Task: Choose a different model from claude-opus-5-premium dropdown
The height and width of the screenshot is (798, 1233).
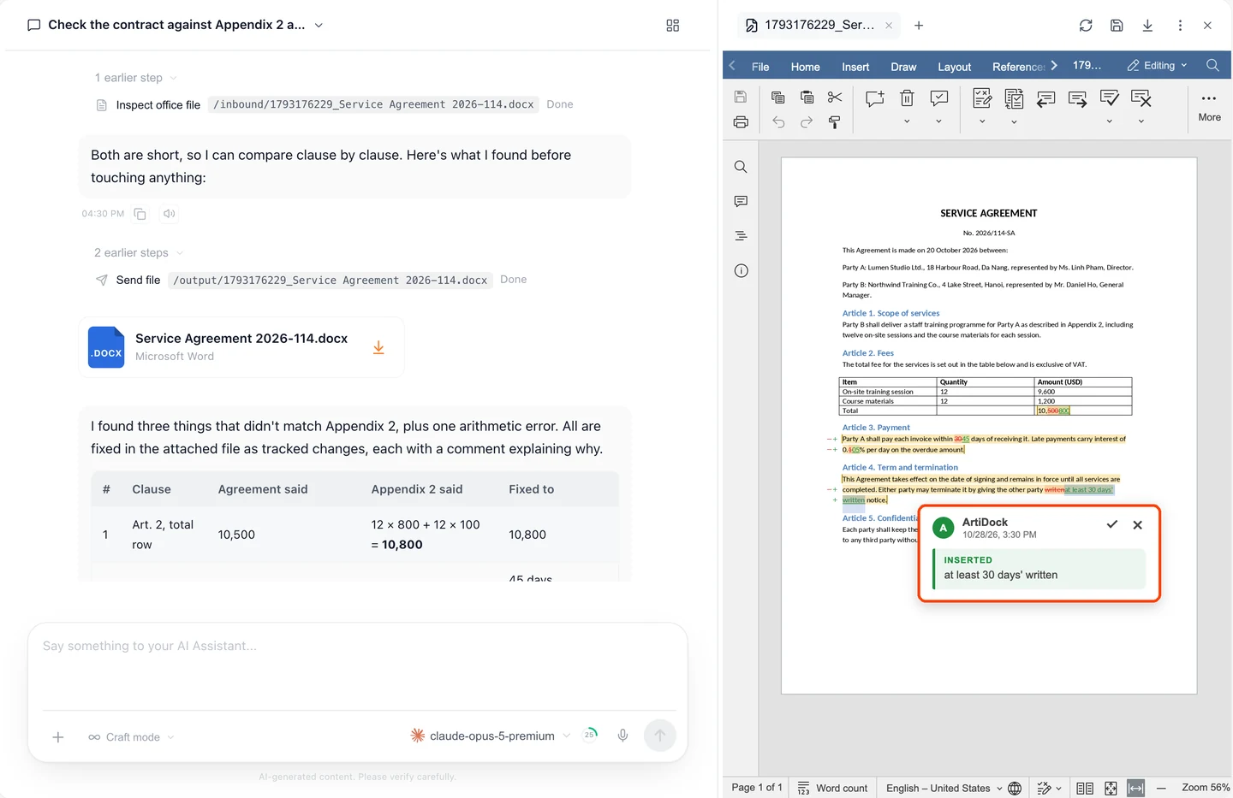Action: (x=491, y=736)
